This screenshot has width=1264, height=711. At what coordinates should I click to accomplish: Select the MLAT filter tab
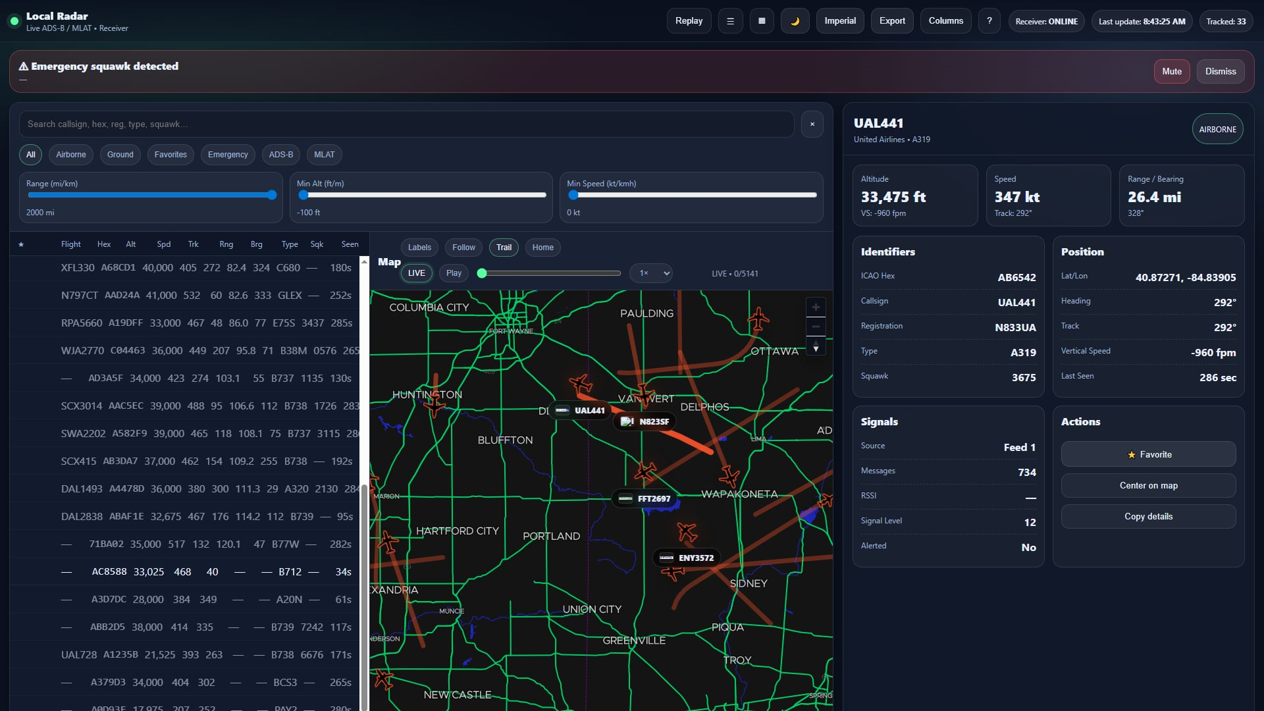[324, 155]
